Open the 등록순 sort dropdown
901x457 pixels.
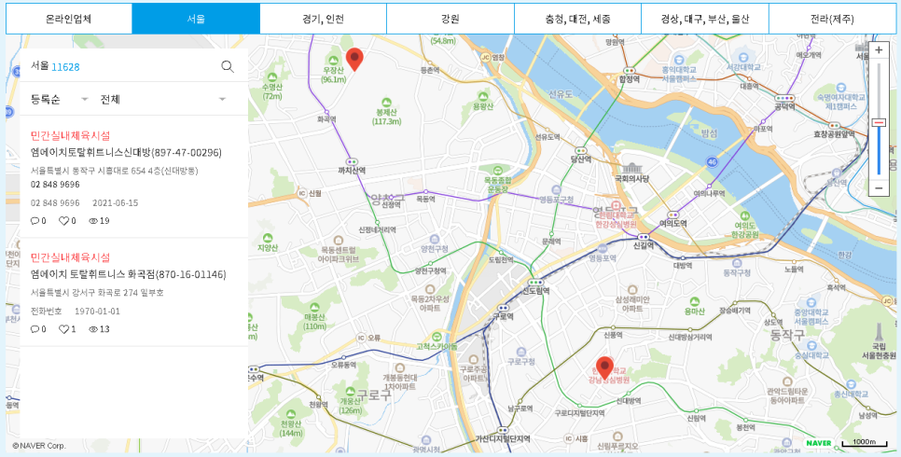[60, 100]
